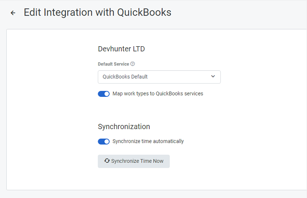Screen dimensions: 307x198
Task: Click the Edit Integration with QuickBooks title
Action: [x=98, y=13]
